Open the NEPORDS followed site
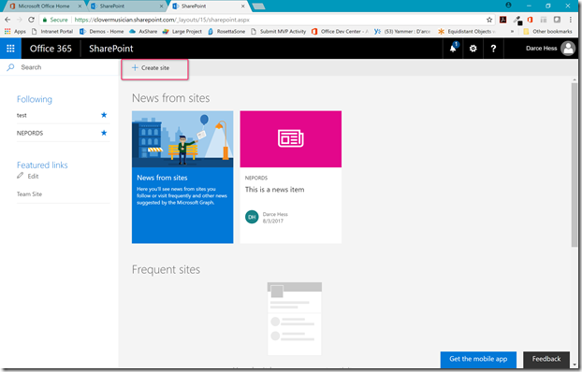The image size is (582, 372). (x=30, y=133)
